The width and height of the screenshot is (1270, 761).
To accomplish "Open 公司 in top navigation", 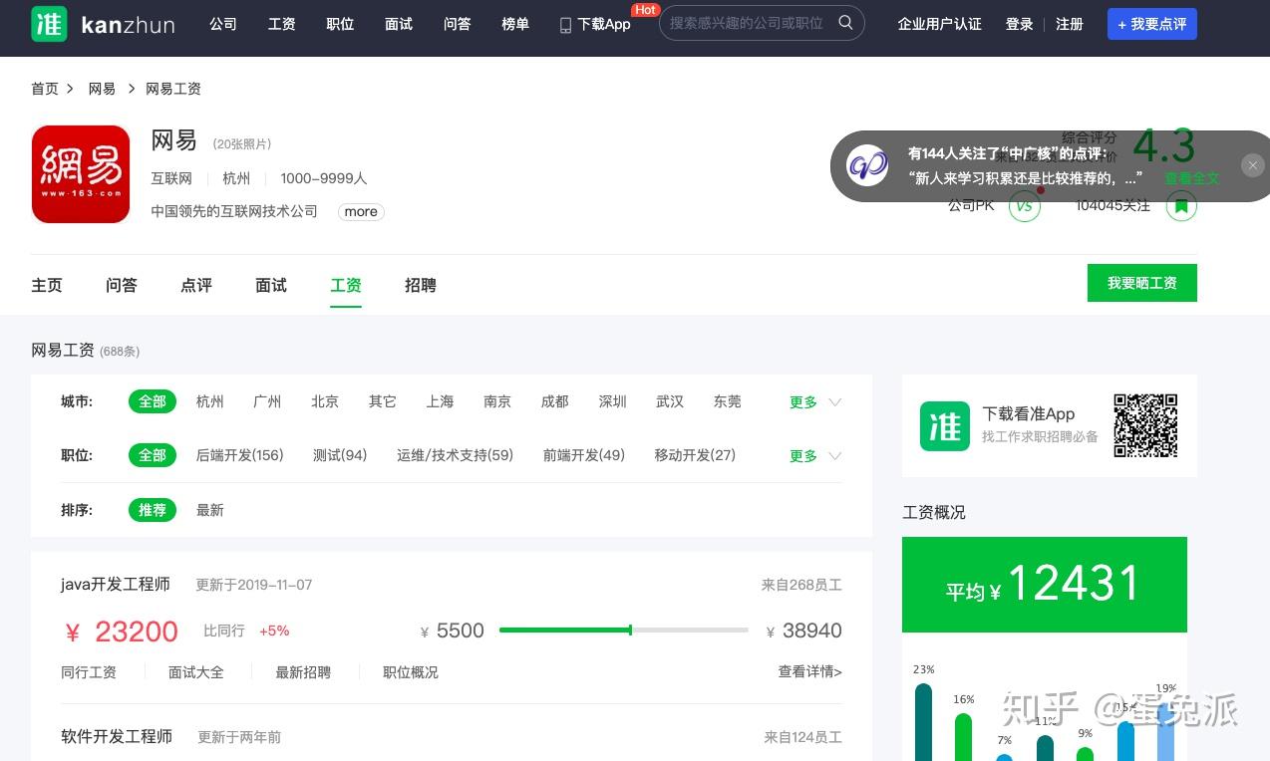I will click(223, 24).
